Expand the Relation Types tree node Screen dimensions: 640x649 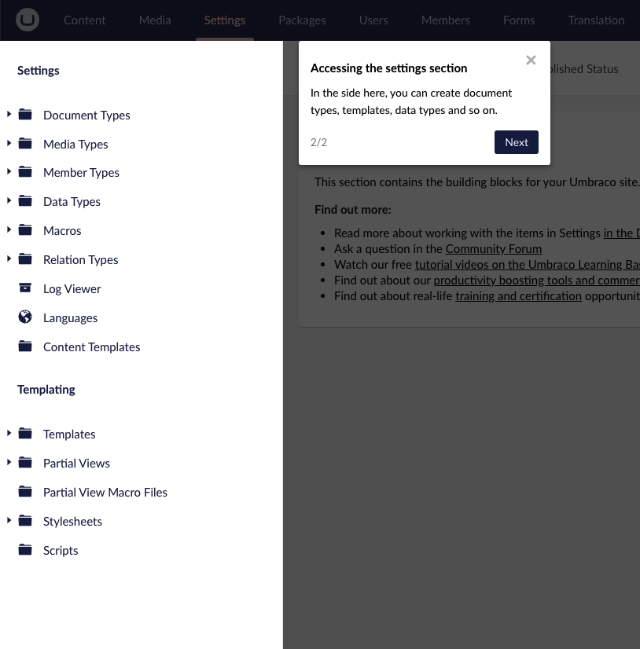coord(9,258)
